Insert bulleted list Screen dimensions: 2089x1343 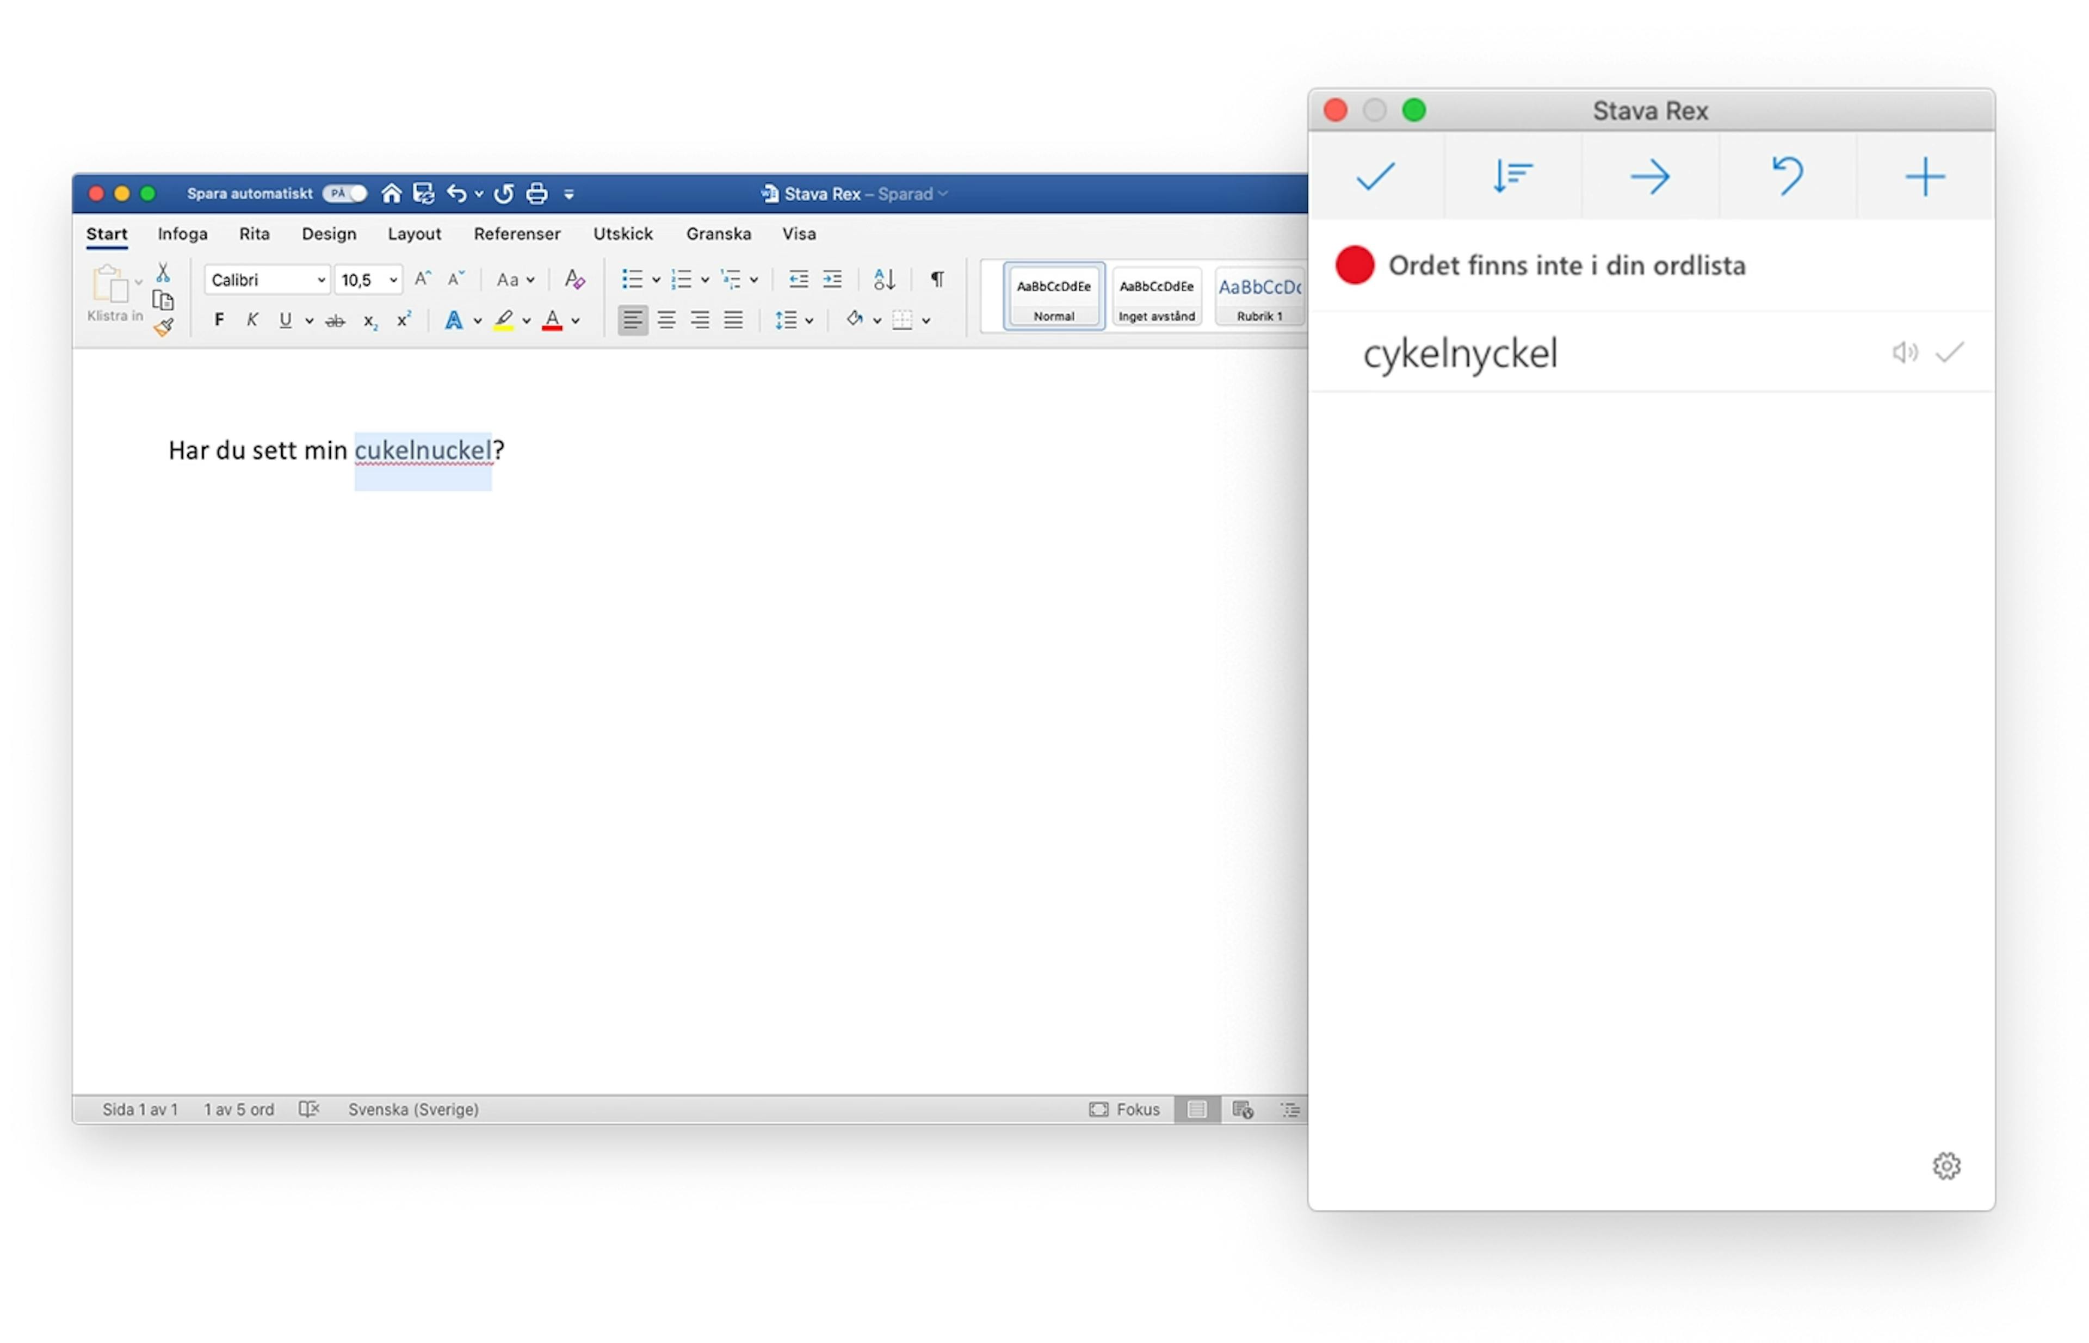point(632,279)
